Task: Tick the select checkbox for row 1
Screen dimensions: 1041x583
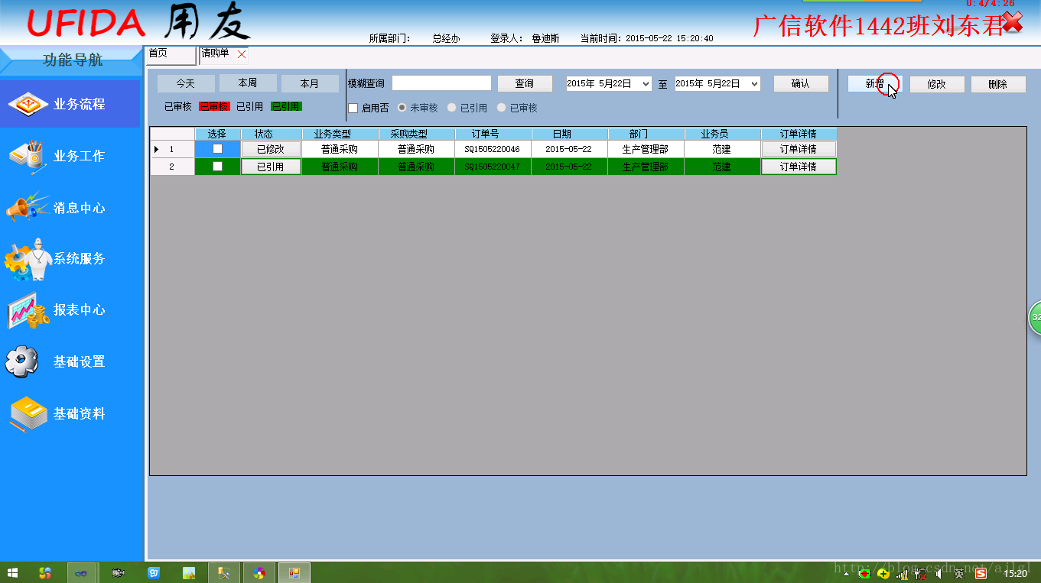Action: 217,149
